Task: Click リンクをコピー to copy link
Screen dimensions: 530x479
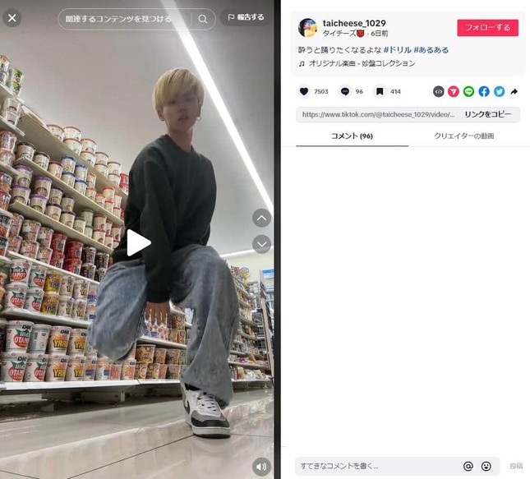Action: coord(488,114)
